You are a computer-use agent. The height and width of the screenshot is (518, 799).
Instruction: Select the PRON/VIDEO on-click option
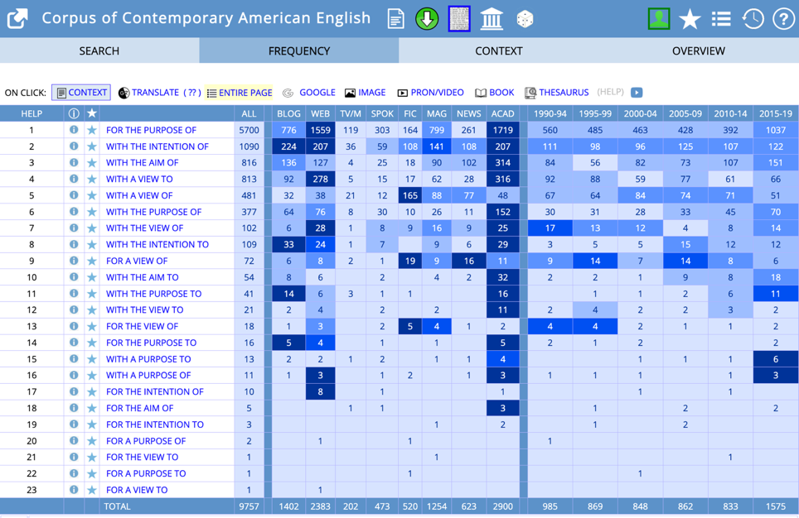pos(431,93)
